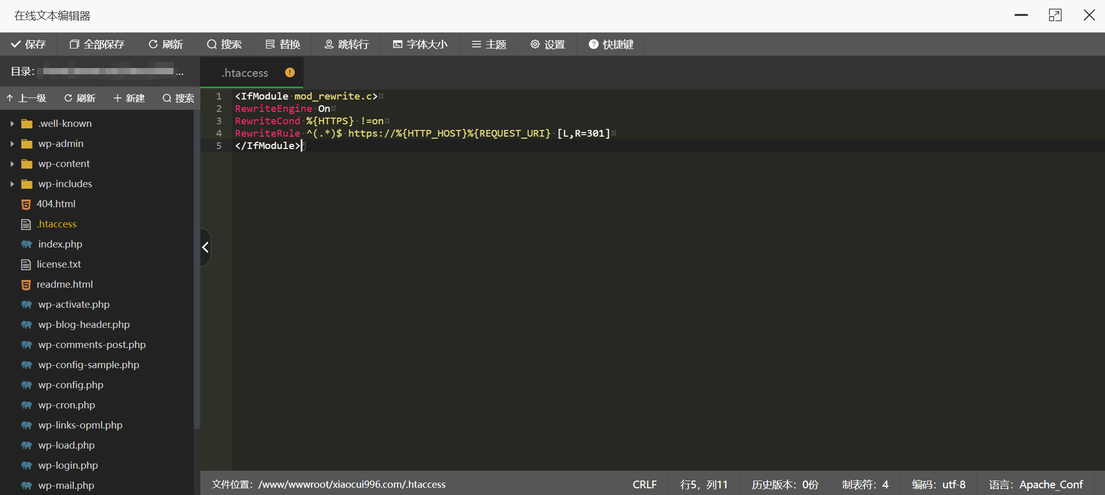Open wp-config.php in the file tree
1105x495 pixels.
[x=71, y=385]
